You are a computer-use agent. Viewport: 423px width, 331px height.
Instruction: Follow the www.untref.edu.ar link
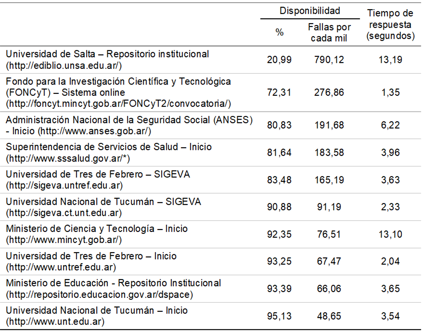pos(61,267)
